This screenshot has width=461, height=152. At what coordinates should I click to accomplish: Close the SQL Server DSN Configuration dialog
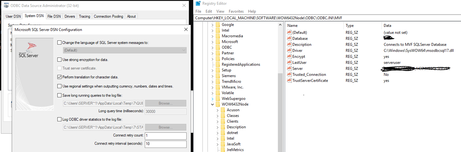click(186, 29)
